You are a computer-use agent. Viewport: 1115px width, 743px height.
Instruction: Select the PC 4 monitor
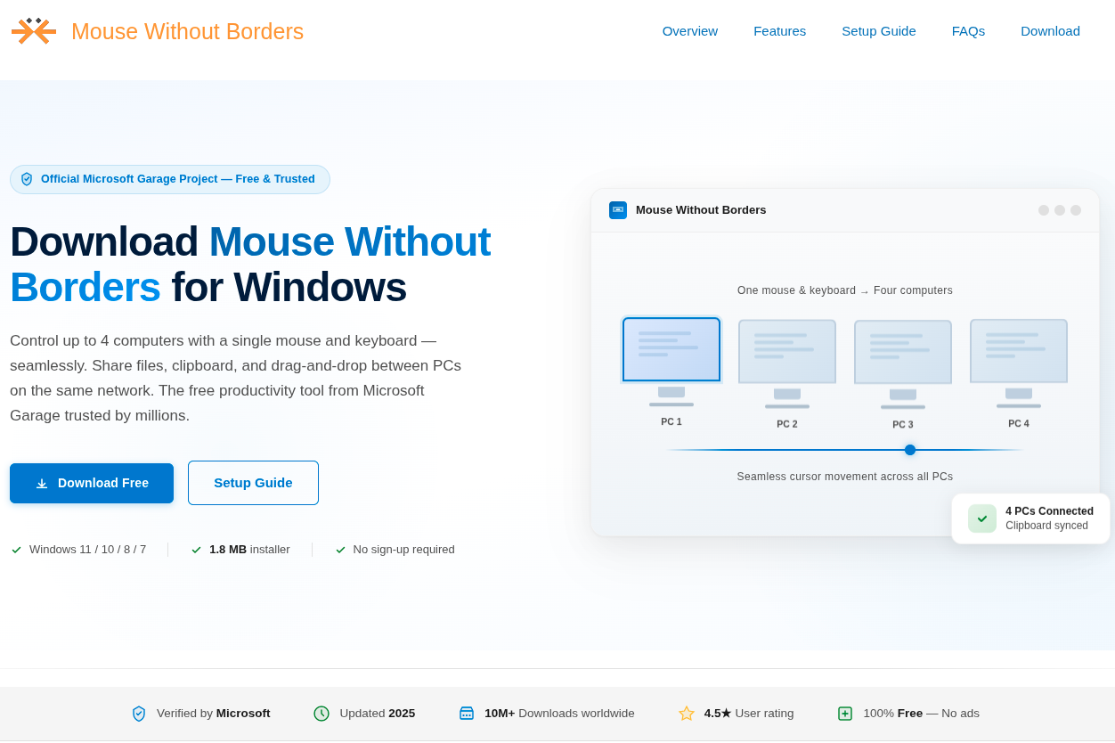pos(1019,351)
